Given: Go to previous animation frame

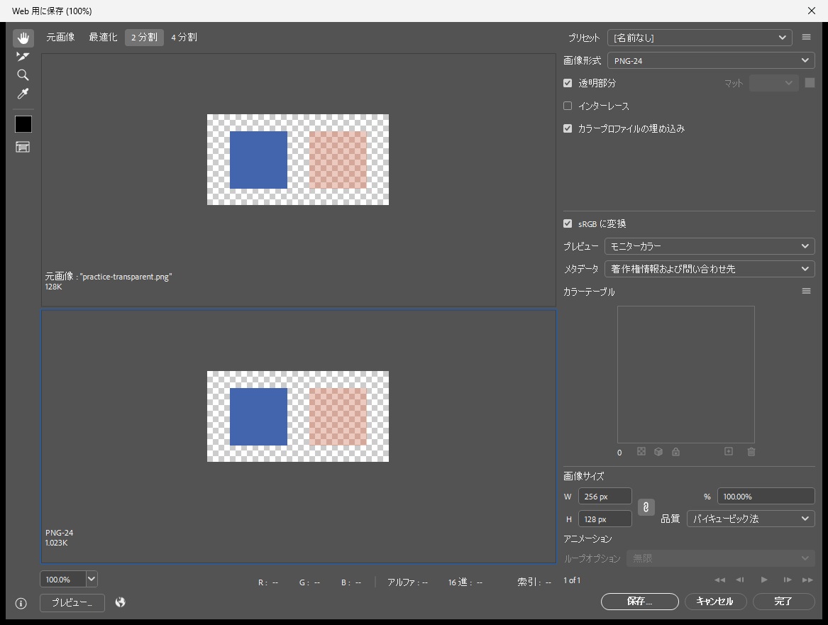Looking at the screenshot, I should (x=740, y=580).
